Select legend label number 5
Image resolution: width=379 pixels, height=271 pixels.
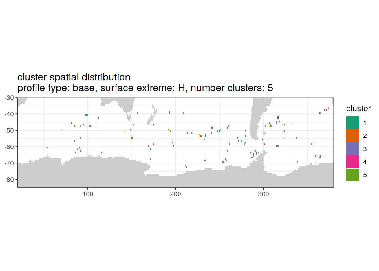[365, 175]
